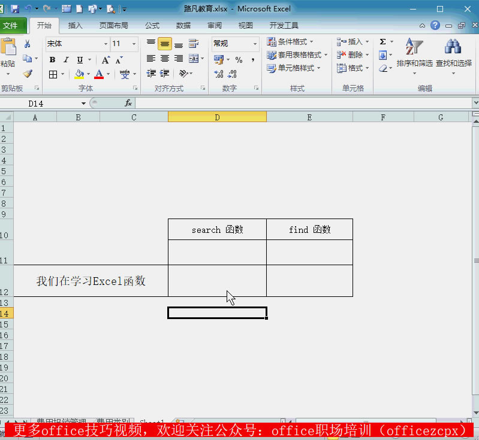Open font size dropdown 11

click(x=134, y=44)
